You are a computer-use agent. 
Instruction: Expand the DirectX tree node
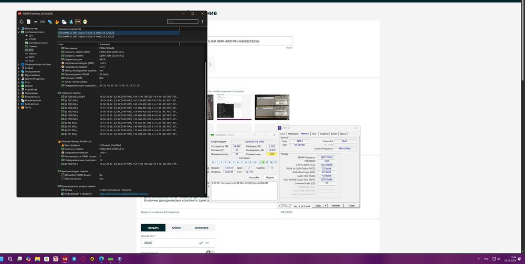coord(19,86)
